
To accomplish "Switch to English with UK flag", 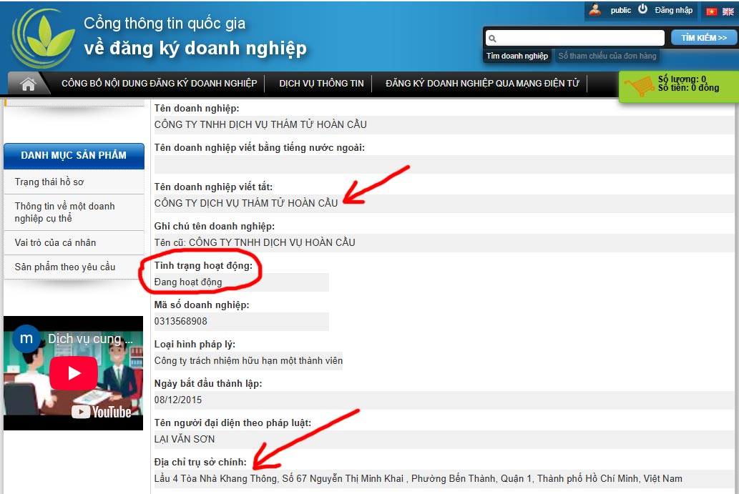I will tap(728, 11).
